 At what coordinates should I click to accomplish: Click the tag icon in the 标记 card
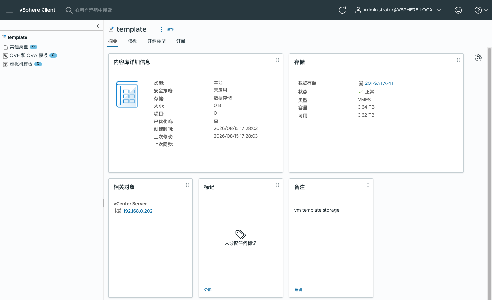(x=240, y=234)
